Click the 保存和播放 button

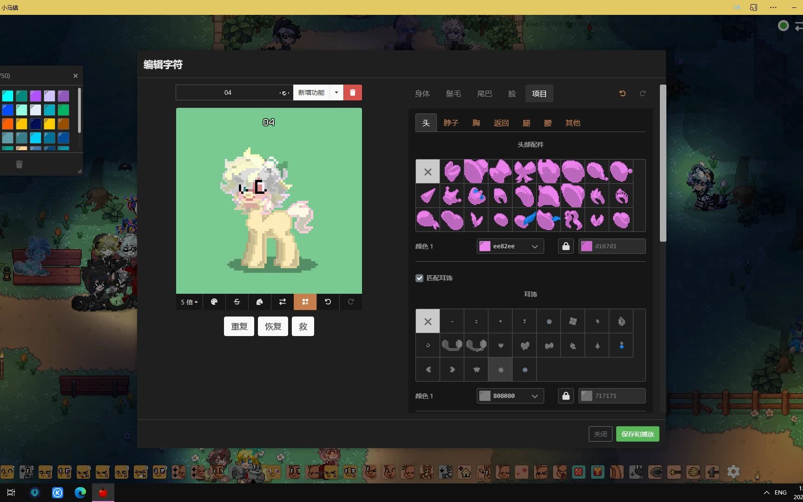coord(638,434)
